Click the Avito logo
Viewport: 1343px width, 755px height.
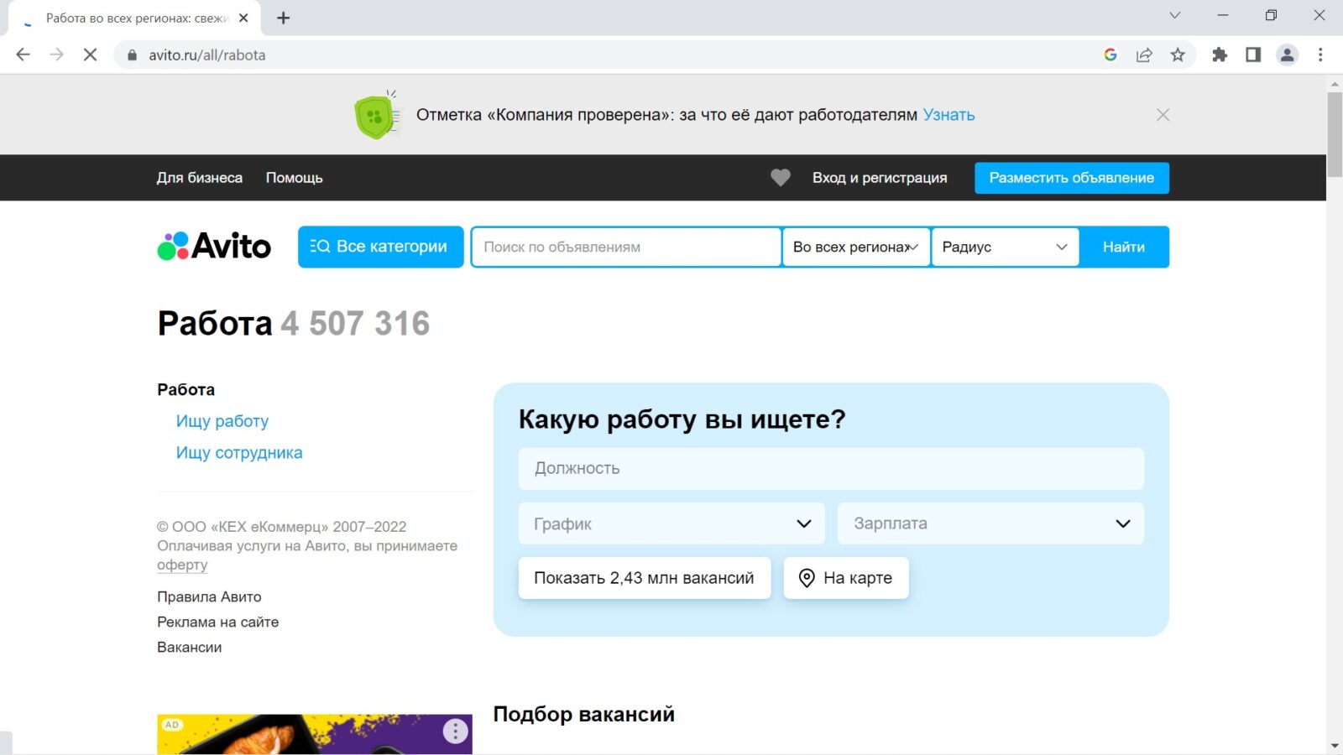214,247
